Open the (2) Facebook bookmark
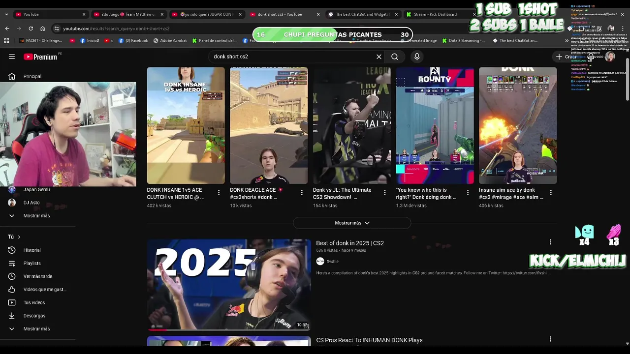 133,41
